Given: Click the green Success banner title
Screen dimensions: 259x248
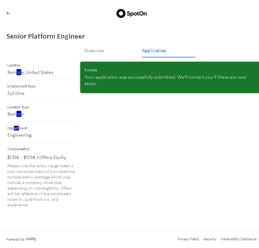Looking at the screenshot, I should (91, 70).
